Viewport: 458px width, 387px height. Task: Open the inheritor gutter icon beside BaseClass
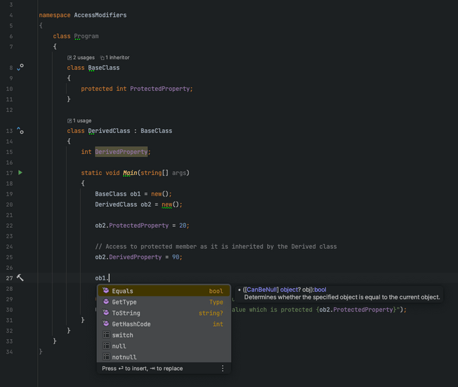point(20,67)
